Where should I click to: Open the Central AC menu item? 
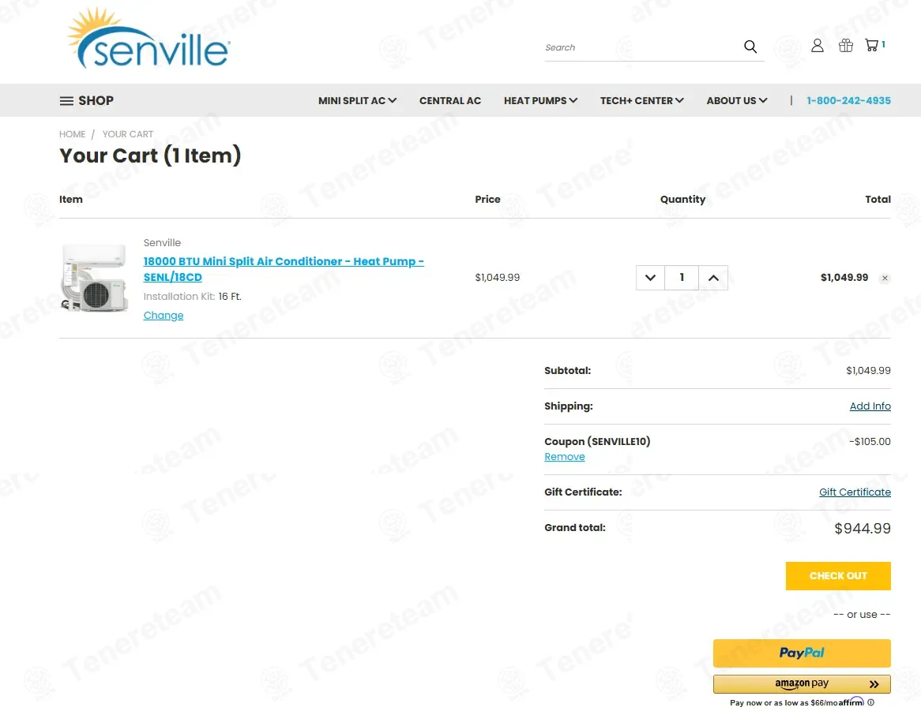pos(449,100)
